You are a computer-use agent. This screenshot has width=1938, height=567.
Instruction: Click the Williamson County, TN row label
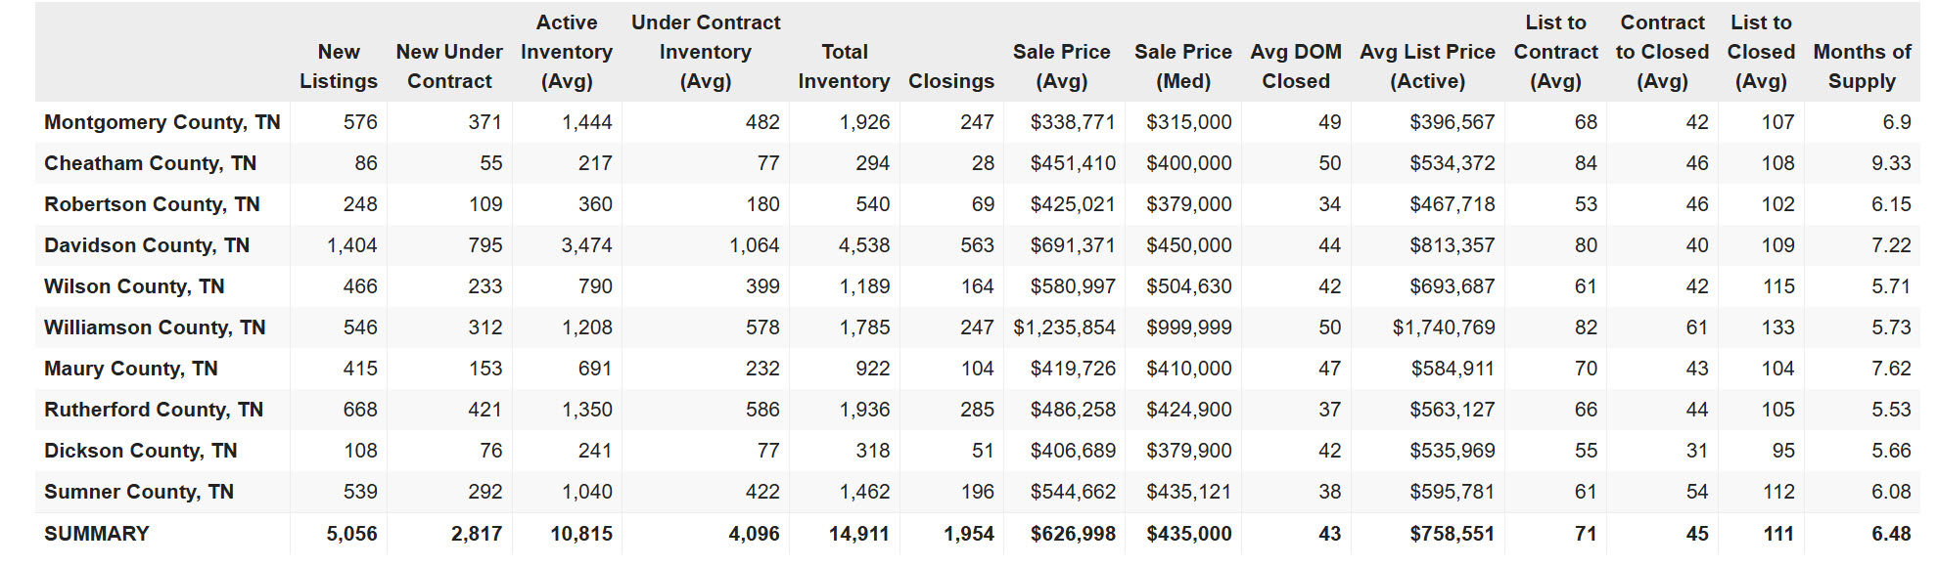pyautogui.click(x=155, y=327)
